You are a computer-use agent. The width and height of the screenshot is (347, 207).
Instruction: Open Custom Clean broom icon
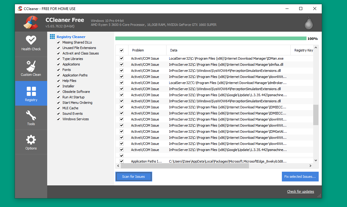tap(31, 66)
